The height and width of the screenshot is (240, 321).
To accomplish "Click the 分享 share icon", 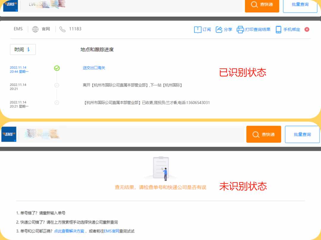I will coord(219,30).
